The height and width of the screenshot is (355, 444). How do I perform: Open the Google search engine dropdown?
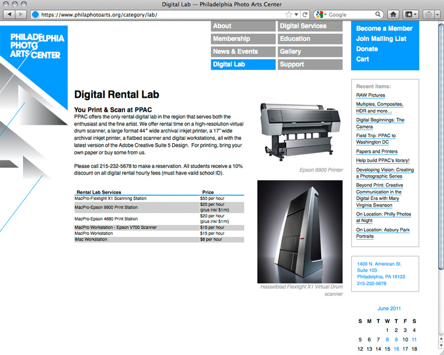click(x=325, y=14)
